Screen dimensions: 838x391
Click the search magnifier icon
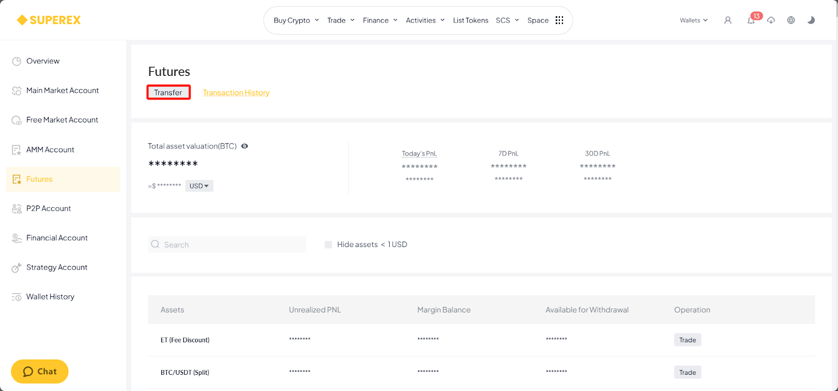[x=155, y=244]
